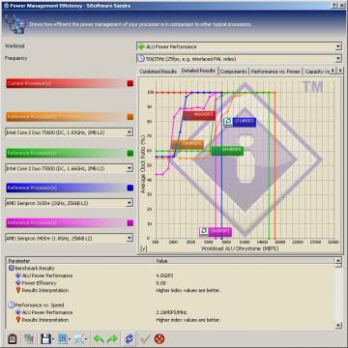The width and height of the screenshot is (348, 348).
Task: Refresh results with the blue arrows icon
Action: [129, 339]
